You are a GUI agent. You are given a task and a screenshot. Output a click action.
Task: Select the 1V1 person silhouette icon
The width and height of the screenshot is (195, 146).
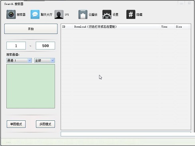point(59,14)
